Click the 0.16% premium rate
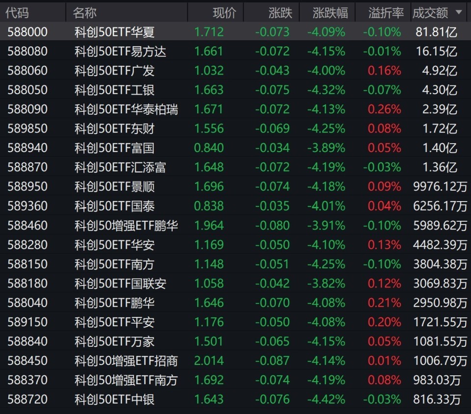Image resolution: width=471 pixels, height=414 pixels. [x=384, y=71]
